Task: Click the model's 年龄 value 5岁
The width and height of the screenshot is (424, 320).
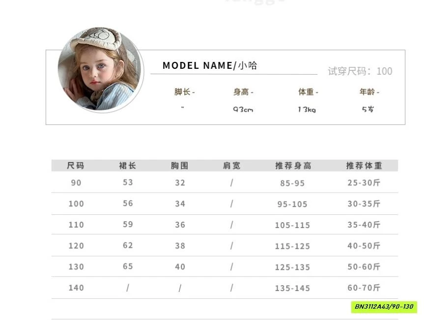Action: click(x=367, y=109)
